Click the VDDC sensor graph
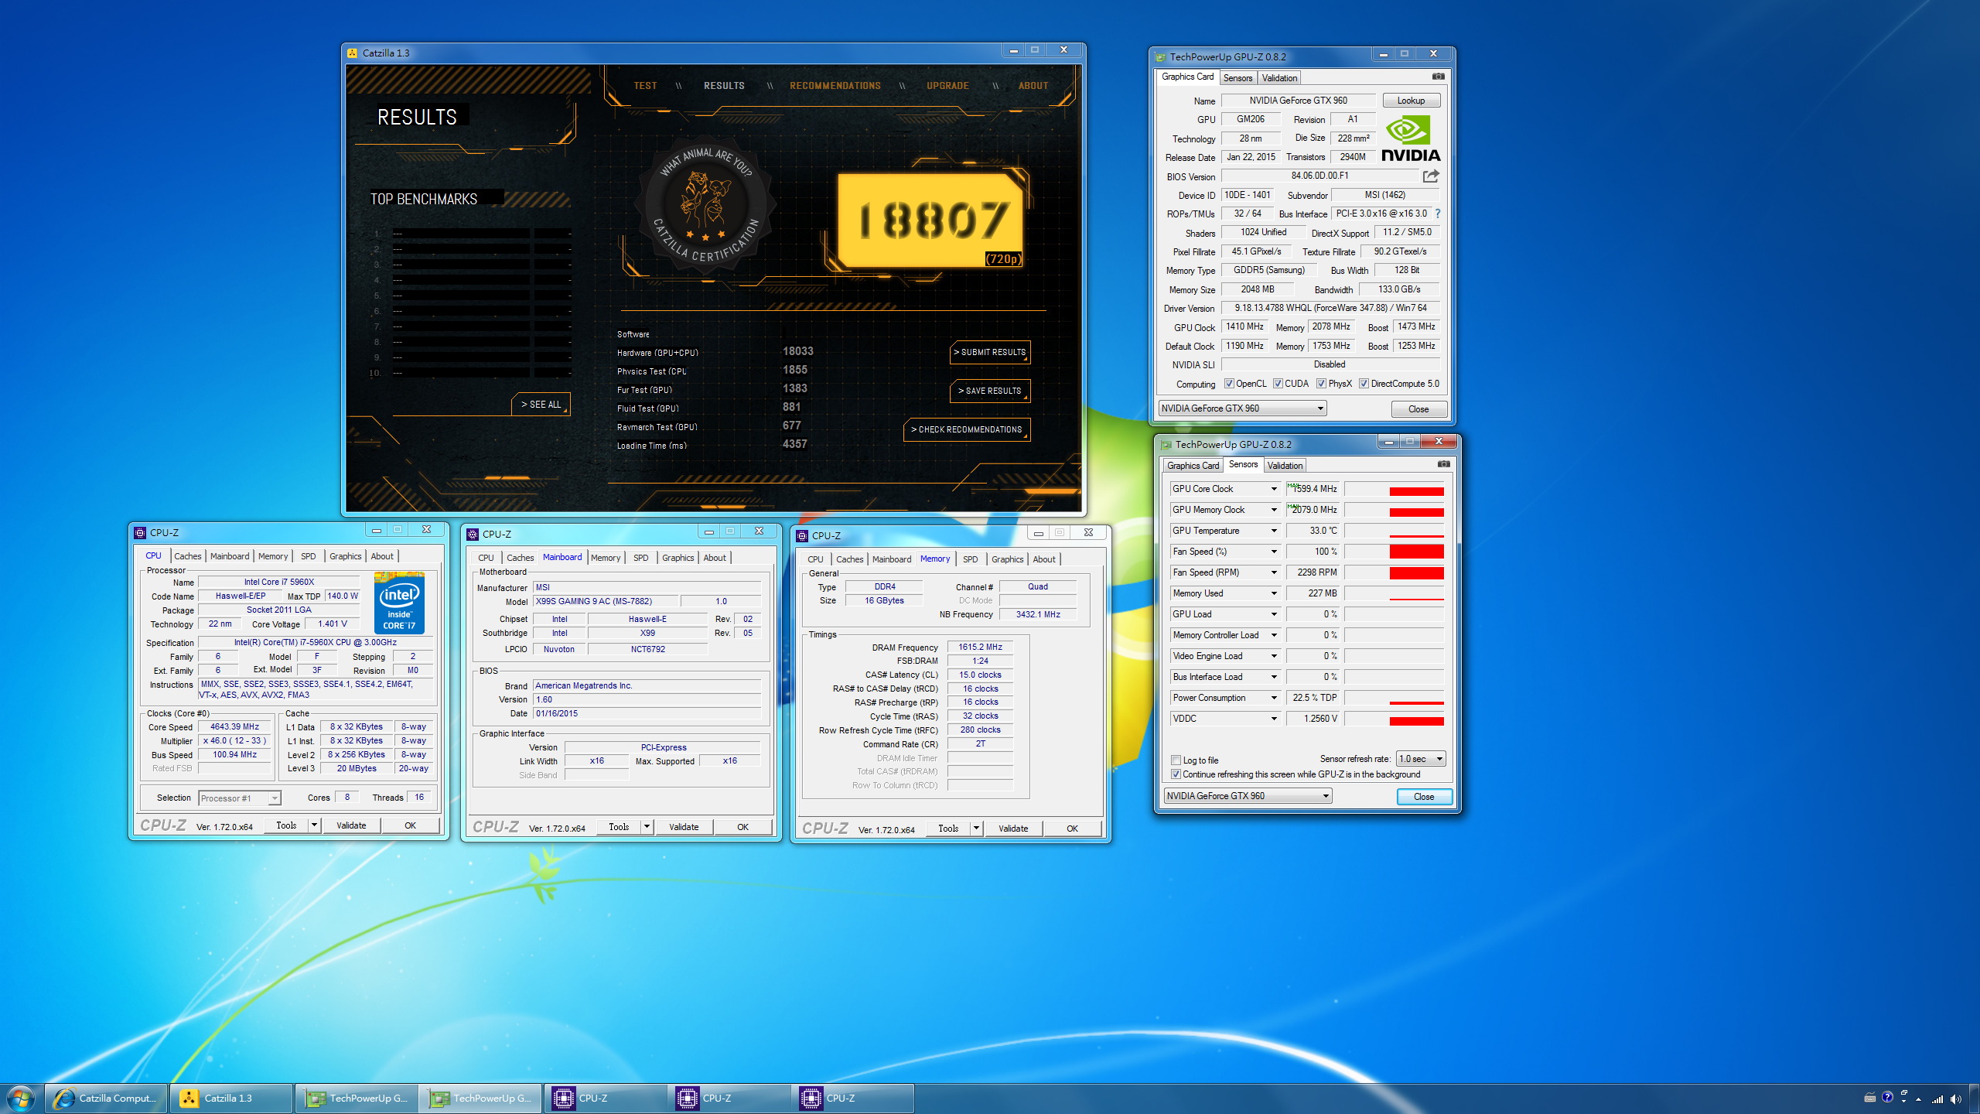1980x1114 pixels. click(1395, 719)
